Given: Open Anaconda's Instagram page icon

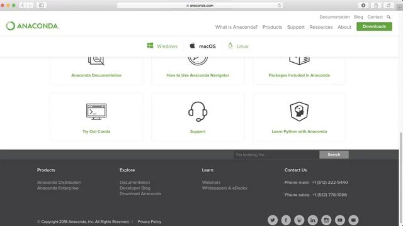Looking at the screenshot, I should point(326,220).
